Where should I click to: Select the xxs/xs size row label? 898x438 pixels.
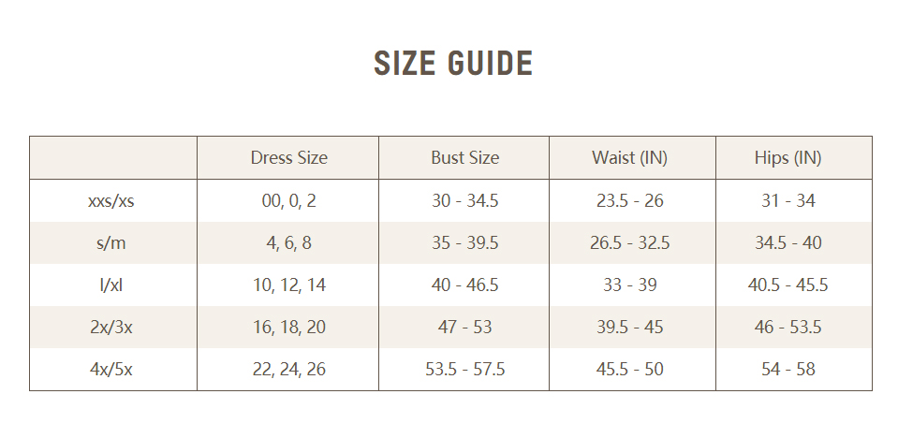tap(111, 200)
